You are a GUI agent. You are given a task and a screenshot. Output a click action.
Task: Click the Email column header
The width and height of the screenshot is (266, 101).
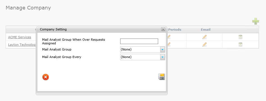[x=206, y=30]
